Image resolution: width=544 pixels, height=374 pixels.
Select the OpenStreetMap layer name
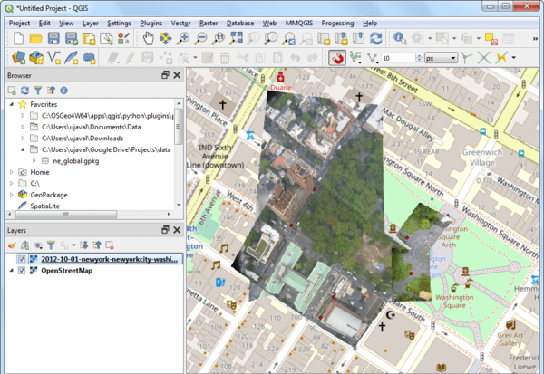tap(66, 271)
